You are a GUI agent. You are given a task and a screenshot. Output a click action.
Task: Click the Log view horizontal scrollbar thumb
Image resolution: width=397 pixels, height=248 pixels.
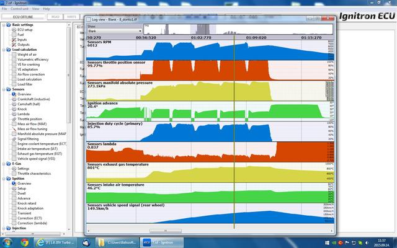click(x=166, y=231)
